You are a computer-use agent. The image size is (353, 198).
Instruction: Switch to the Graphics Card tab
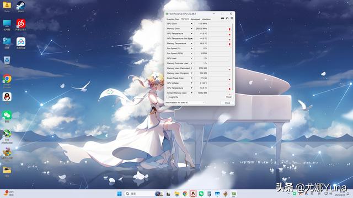(173, 19)
